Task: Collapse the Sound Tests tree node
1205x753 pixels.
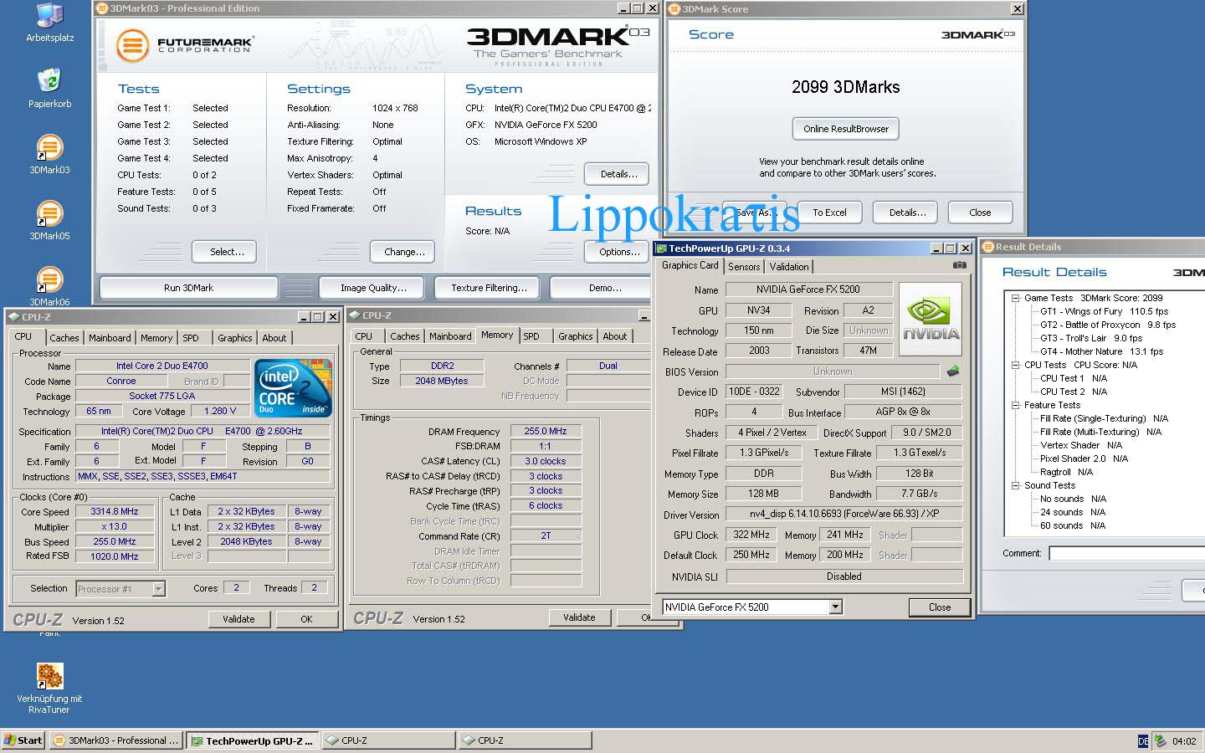Action: pyautogui.click(x=1015, y=485)
